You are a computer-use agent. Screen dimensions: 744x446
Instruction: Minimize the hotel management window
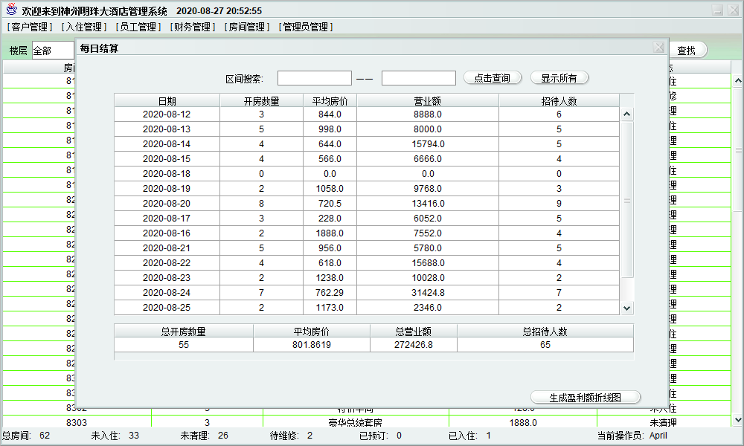click(x=718, y=10)
